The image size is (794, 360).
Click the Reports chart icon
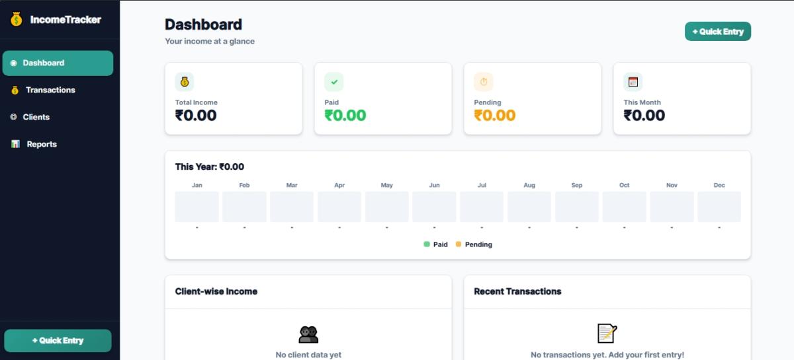pyautogui.click(x=15, y=144)
